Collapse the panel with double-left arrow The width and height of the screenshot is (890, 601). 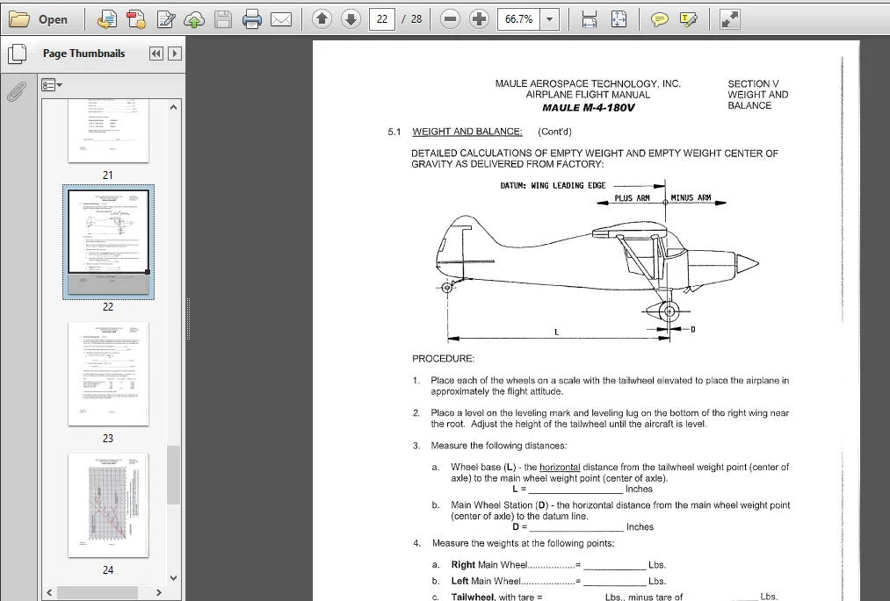pos(156,54)
